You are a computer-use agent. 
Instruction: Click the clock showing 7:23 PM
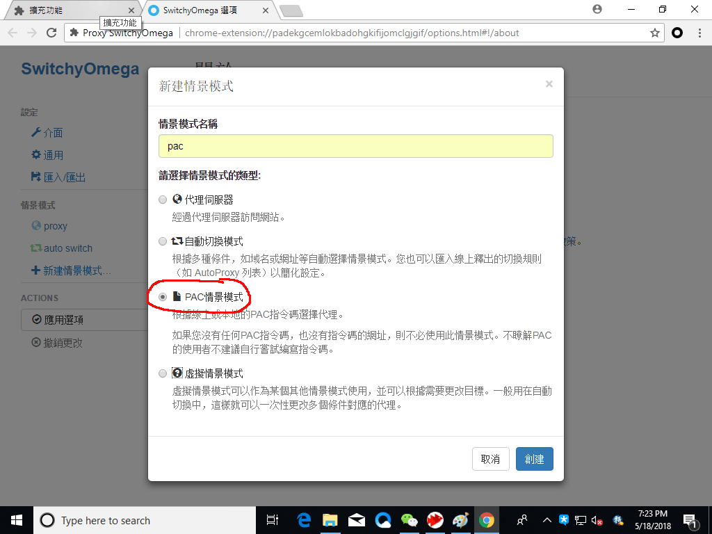point(652,520)
